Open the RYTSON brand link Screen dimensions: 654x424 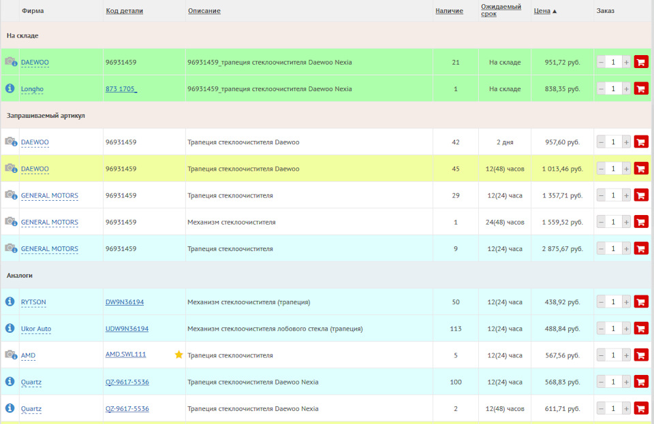coord(33,302)
